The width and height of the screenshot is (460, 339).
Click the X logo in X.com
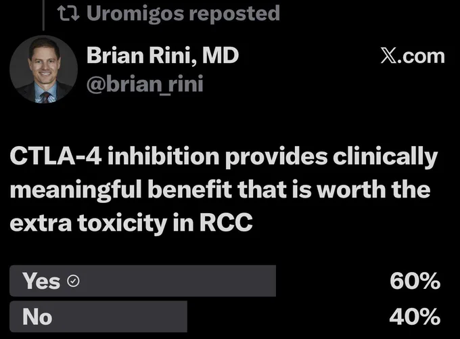coord(389,55)
